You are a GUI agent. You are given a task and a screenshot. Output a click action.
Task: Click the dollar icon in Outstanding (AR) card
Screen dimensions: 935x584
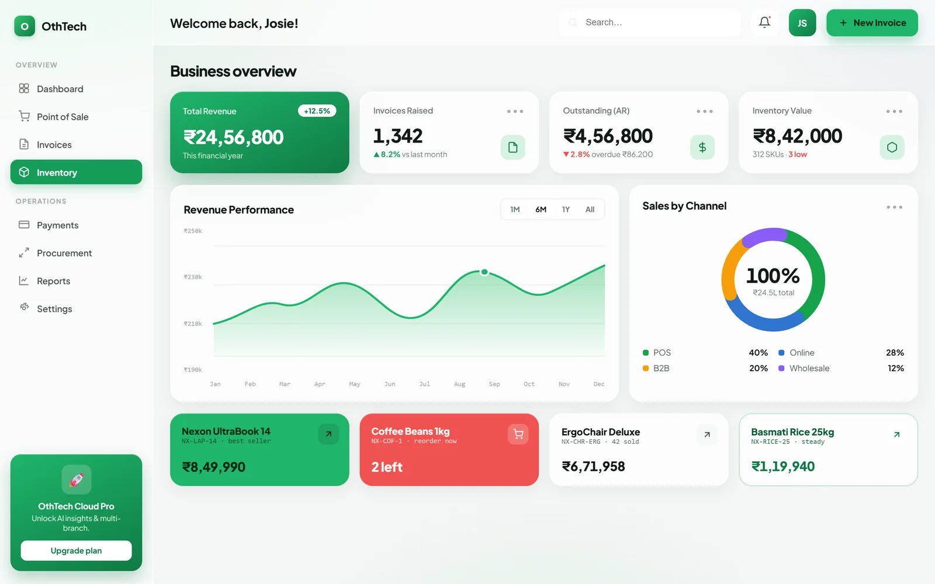pyautogui.click(x=702, y=147)
